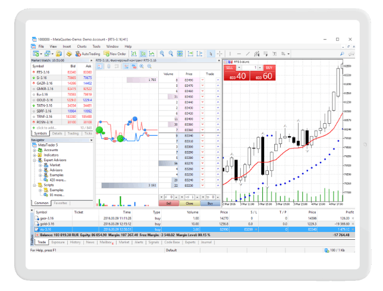
Task: Select the crosshair tool
Action: pos(219,54)
